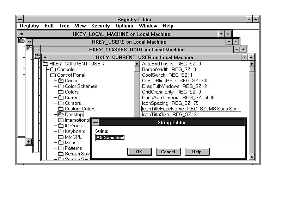Select the Cursors folder icon
282x211 pixels.
(x=61, y=103)
